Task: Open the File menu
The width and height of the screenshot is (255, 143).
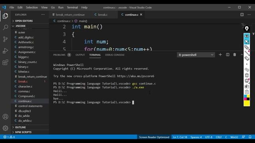Action: coord(12,8)
